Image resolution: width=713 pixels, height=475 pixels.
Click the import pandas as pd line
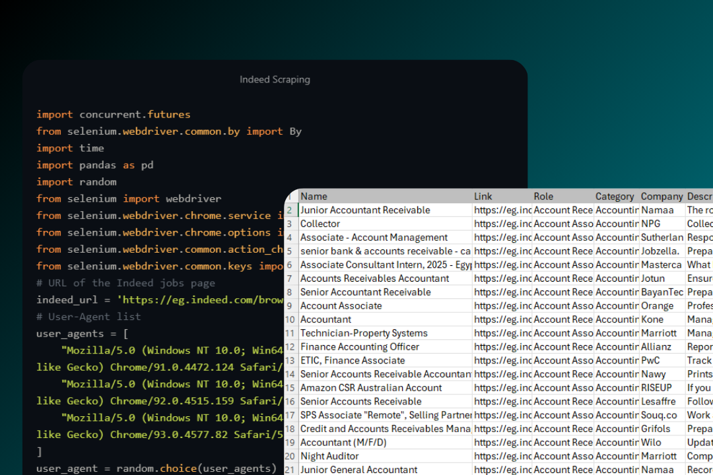(95, 164)
